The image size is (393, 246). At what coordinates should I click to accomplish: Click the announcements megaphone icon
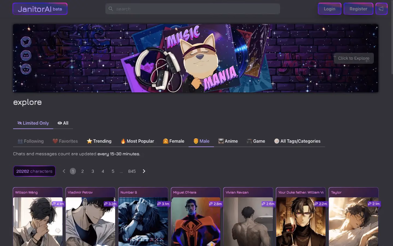(381, 9)
